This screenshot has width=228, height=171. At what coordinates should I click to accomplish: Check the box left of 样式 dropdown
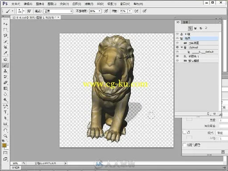coord(184,132)
